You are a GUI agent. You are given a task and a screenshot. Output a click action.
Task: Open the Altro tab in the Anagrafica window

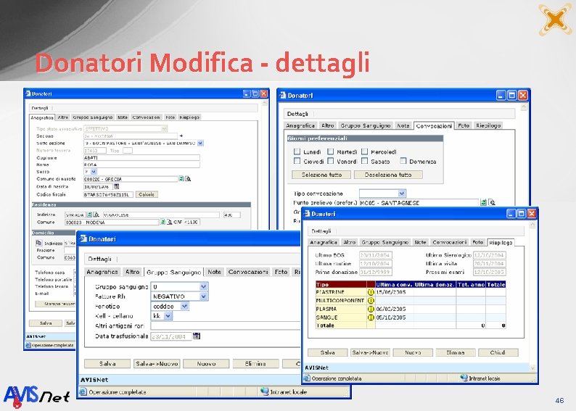pyautogui.click(x=63, y=117)
